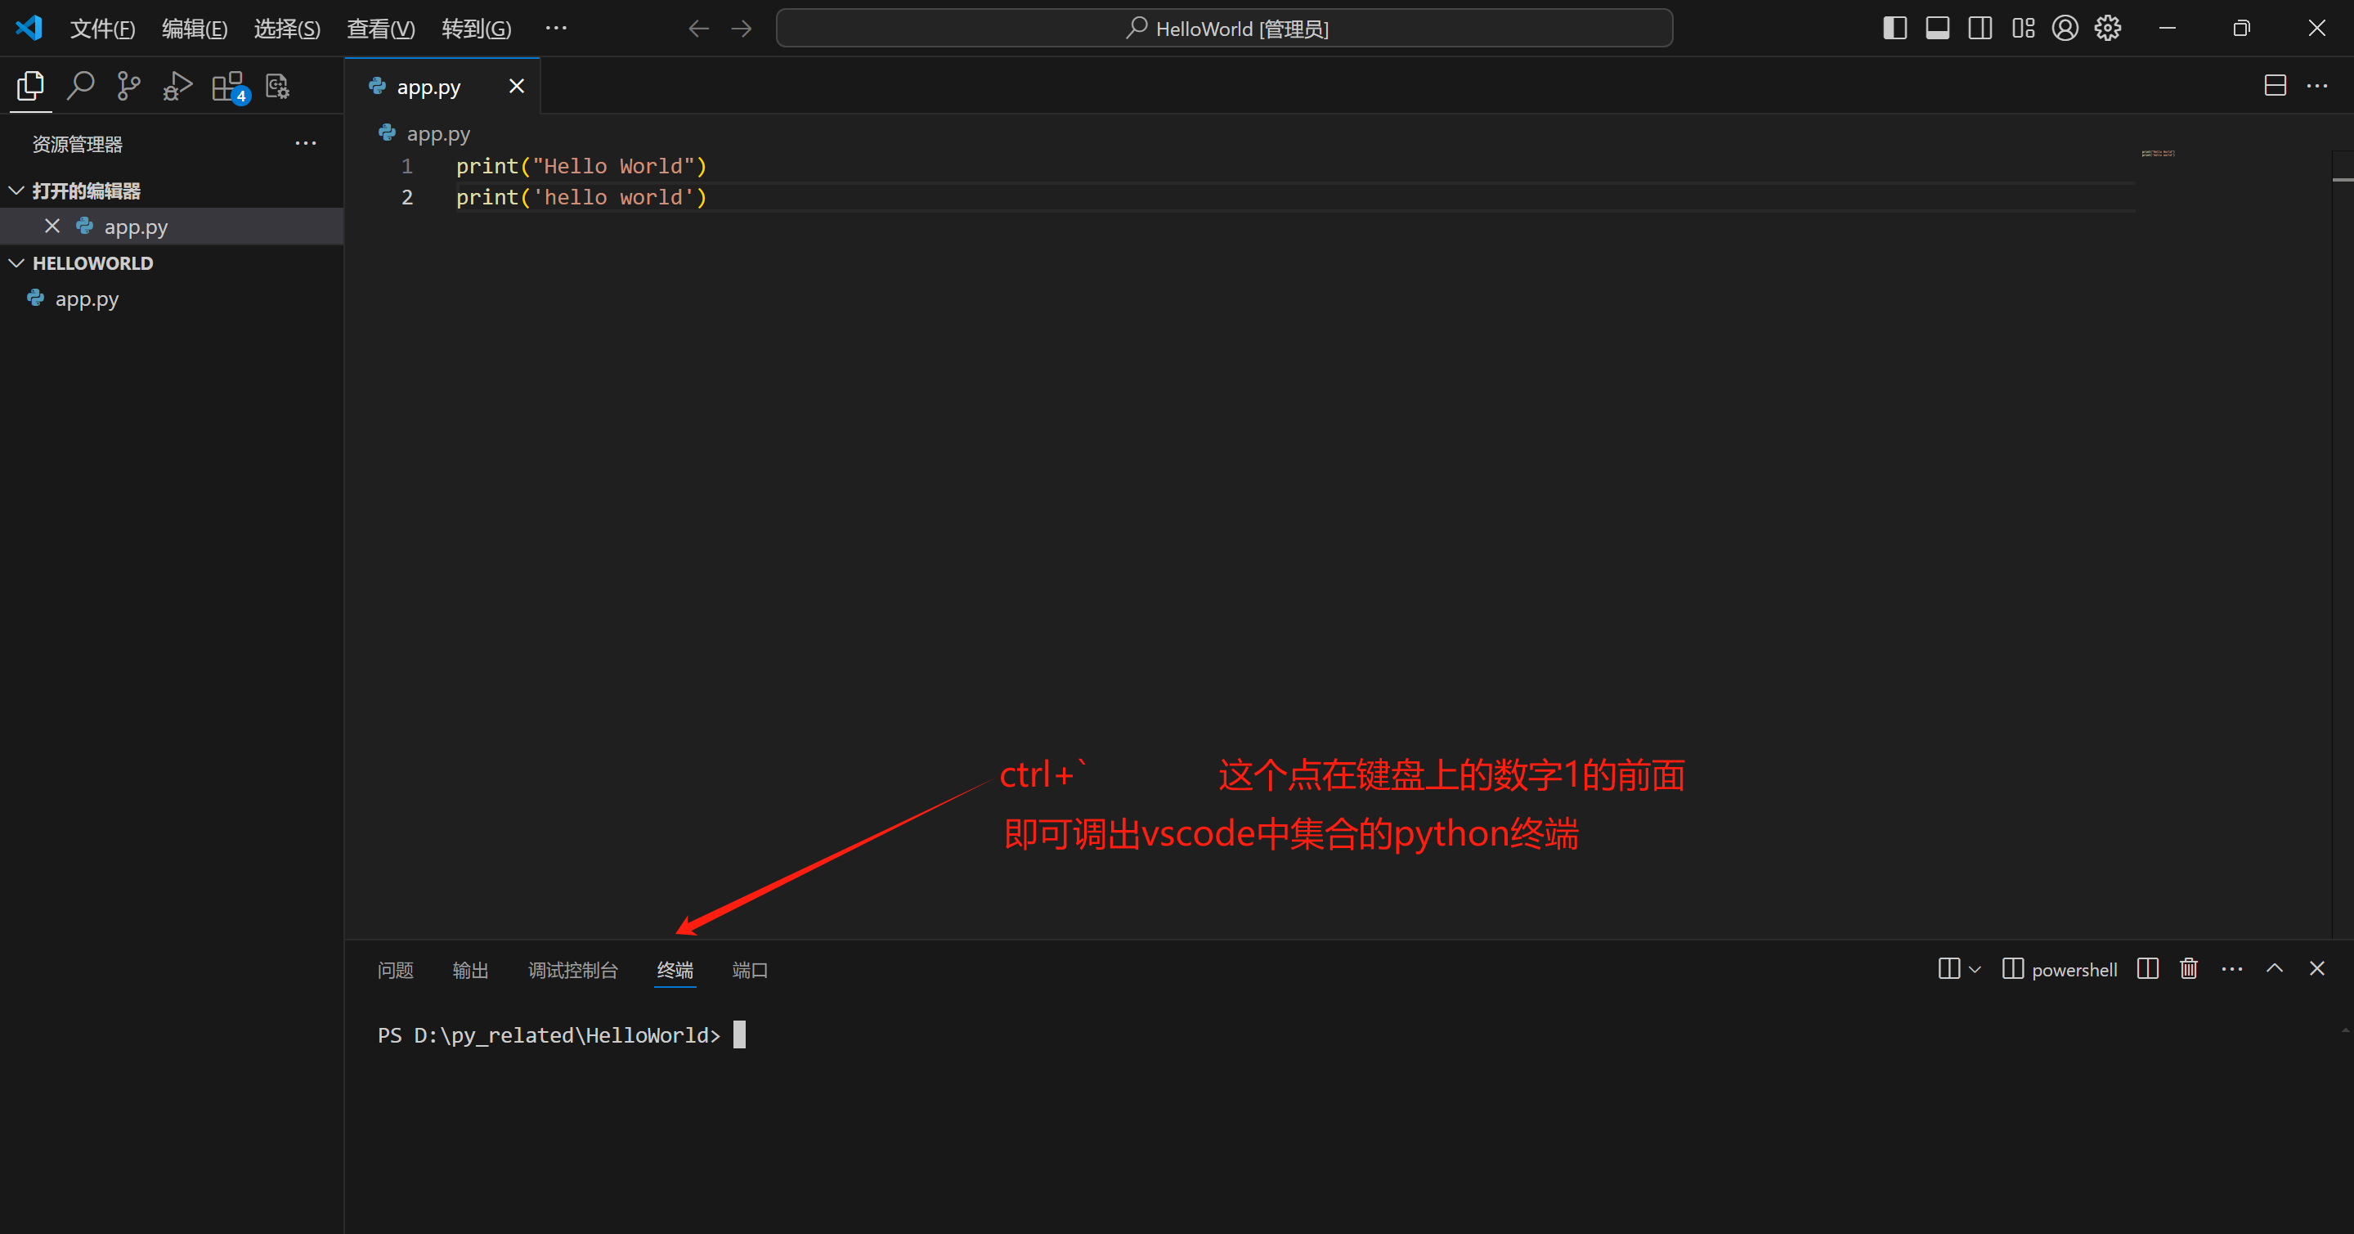Switch to the 调试控制台 panel tab
The height and width of the screenshot is (1234, 2354).
click(x=572, y=970)
